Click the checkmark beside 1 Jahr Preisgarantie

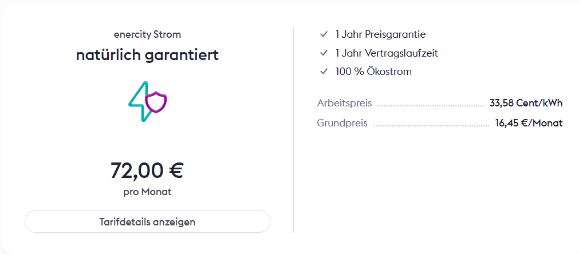[x=324, y=34]
